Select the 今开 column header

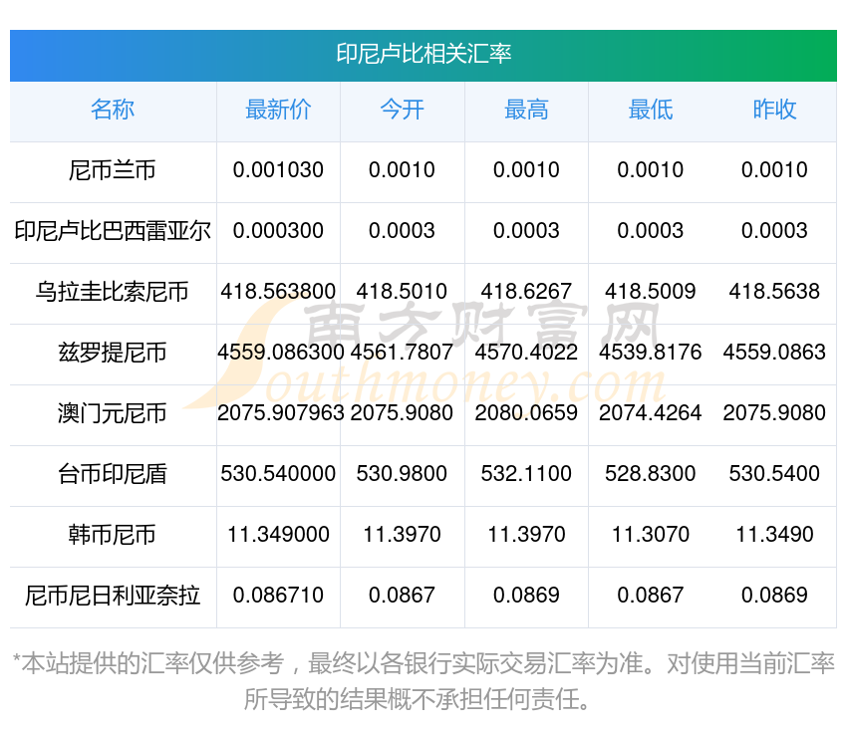pos(402,110)
